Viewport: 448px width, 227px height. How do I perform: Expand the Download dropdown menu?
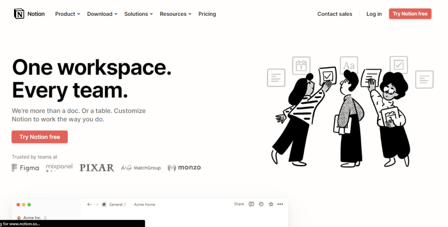(x=102, y=14)
